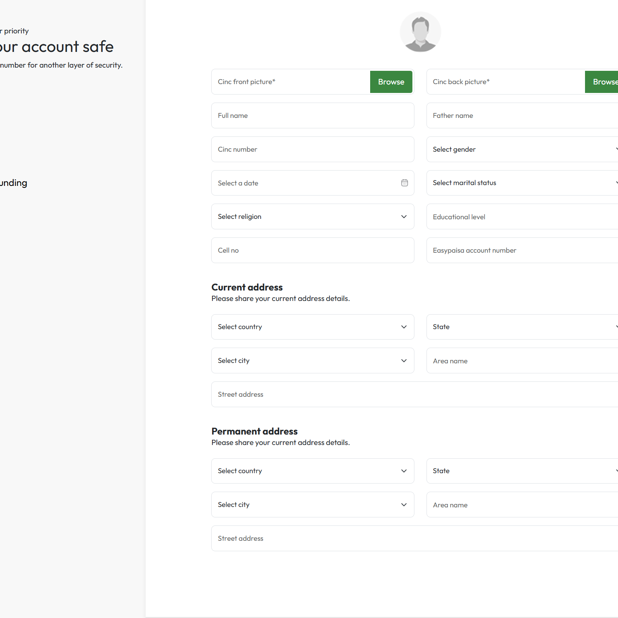
Task: Open State dropdown under Current address
Action: [522, 327]
